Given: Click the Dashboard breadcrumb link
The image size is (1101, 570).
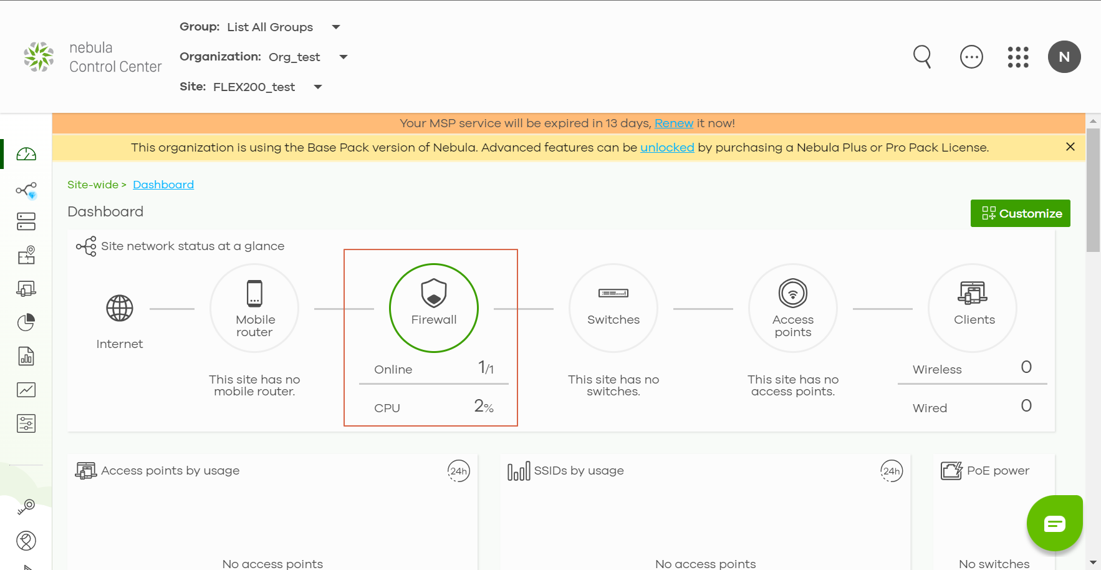Looking at the screenshot, I should [x=163, y=185].
